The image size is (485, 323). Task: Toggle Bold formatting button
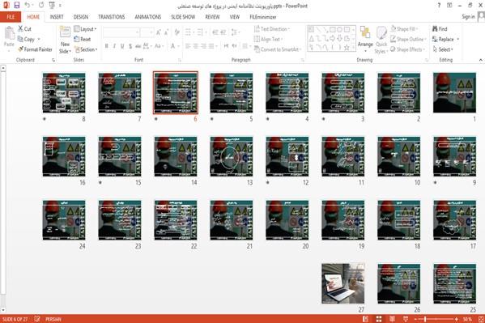[x=106, y=46]
